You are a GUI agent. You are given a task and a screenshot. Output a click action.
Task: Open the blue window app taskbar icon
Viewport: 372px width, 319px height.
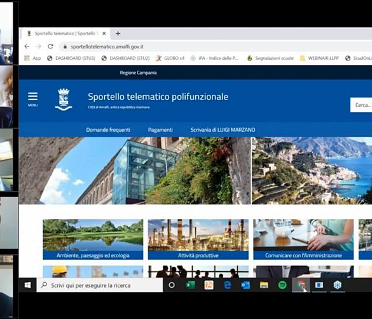point(319,285)
